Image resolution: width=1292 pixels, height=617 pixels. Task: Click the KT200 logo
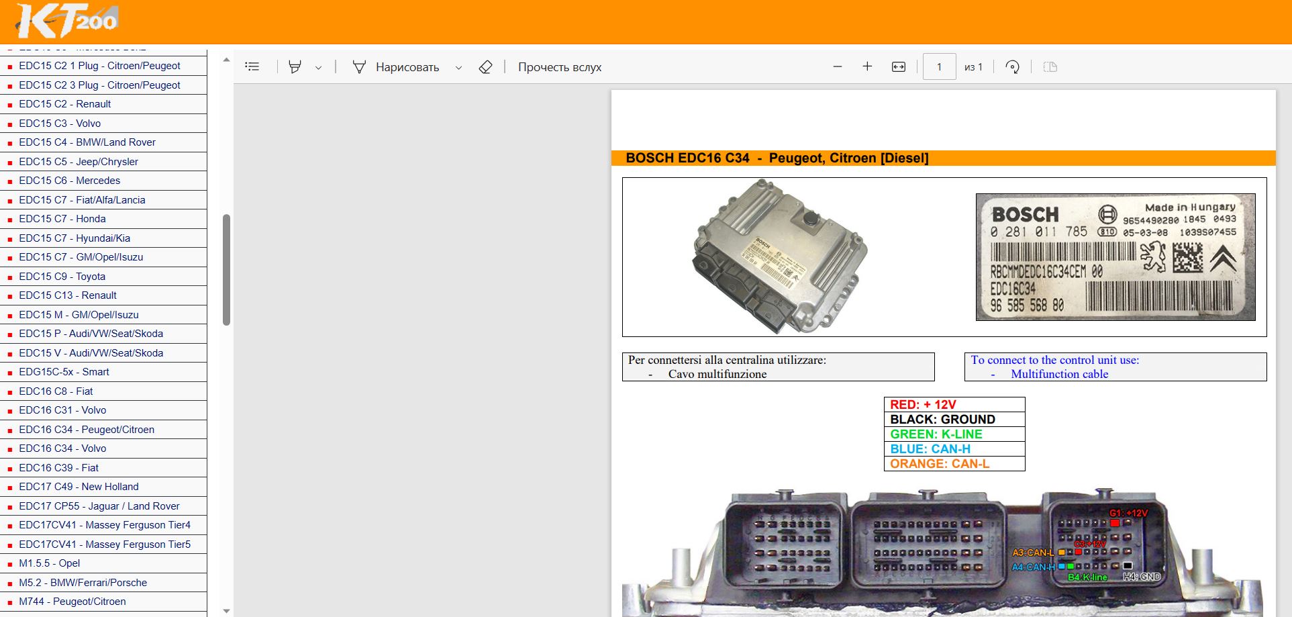coord(67,21)
